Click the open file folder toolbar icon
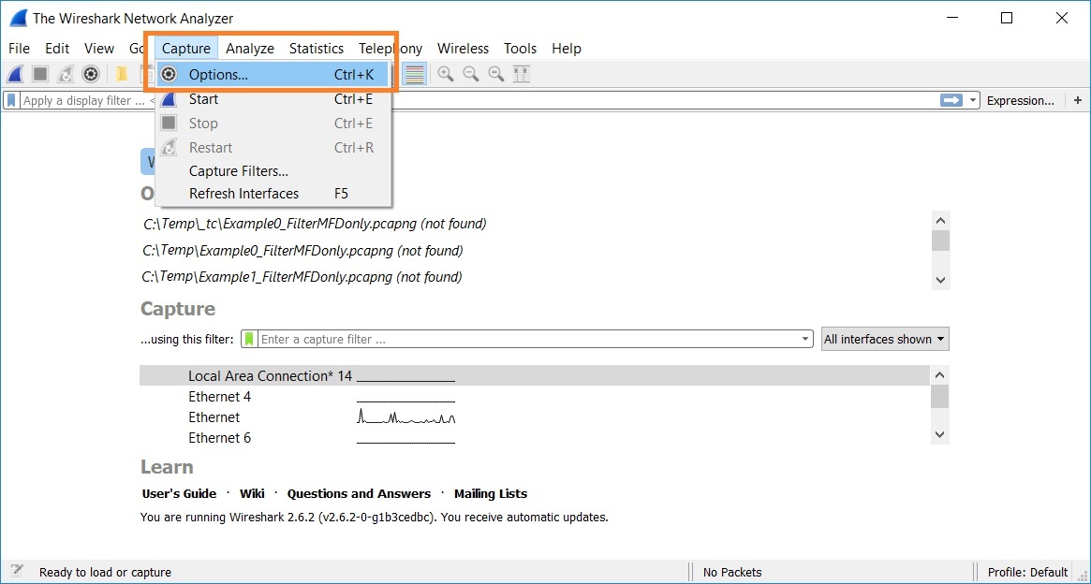The width and height of the screenshot is (1091, 584). (122, 74)
